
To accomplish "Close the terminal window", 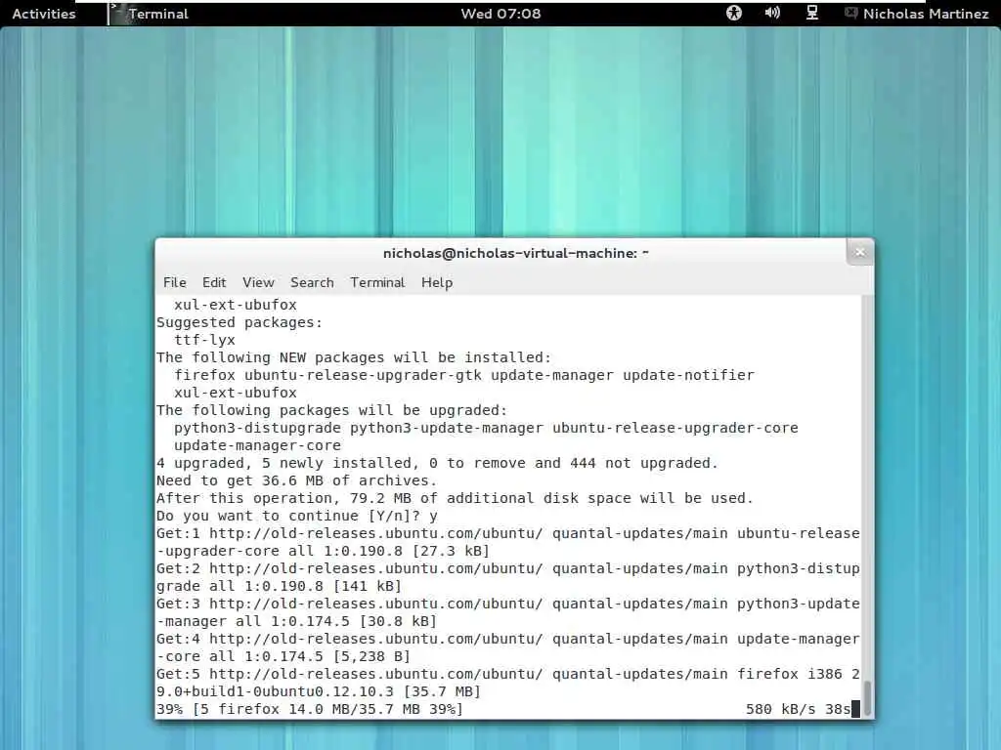I will click(860, 253).
